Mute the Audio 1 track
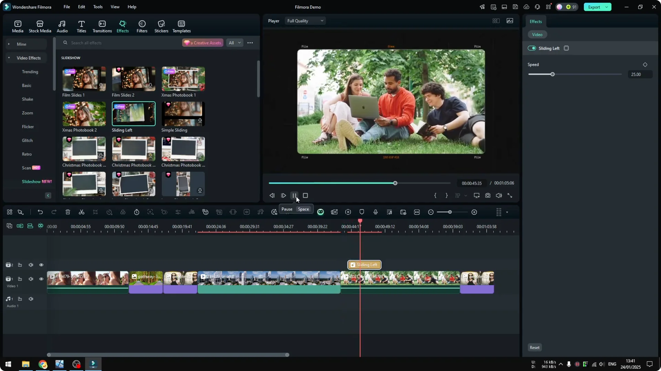 point(31,299)
